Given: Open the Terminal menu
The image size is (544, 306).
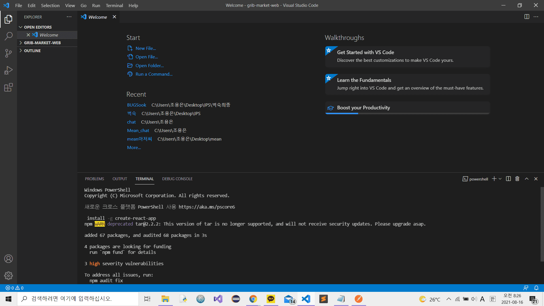Looking at the screenshot, I should click(114, 5).
